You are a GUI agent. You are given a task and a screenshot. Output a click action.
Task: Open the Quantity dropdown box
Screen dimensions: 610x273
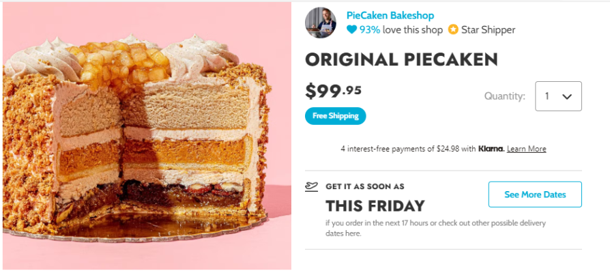coord(558,96)
